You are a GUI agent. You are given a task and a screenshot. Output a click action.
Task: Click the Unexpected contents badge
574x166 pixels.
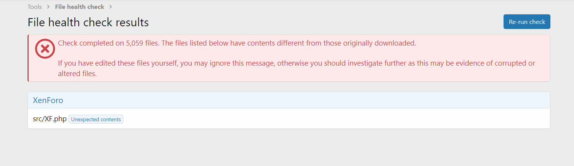[x=96, y=119]
